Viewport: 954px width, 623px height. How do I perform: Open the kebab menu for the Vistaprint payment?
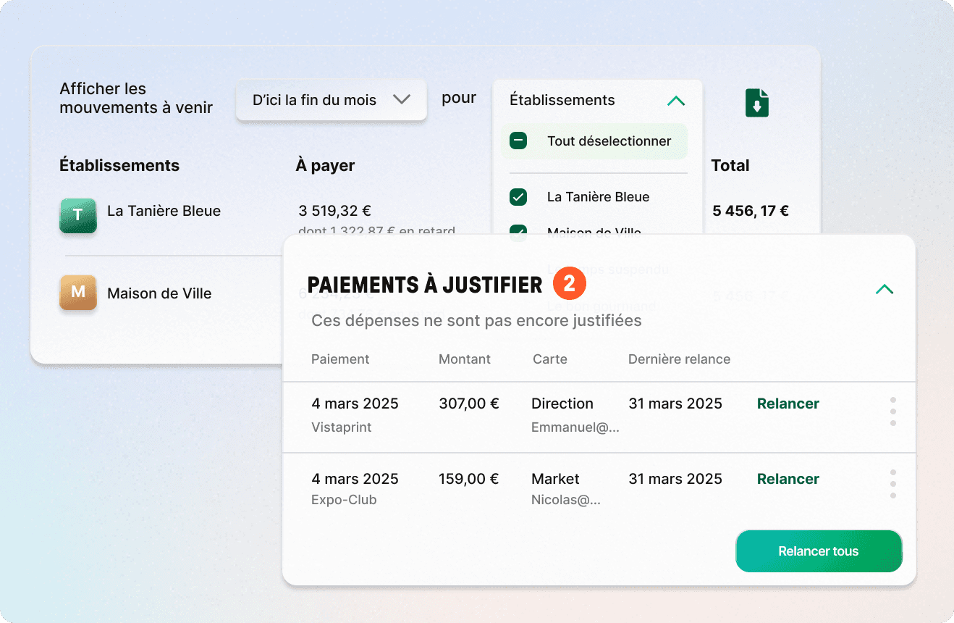click(892, 411)
